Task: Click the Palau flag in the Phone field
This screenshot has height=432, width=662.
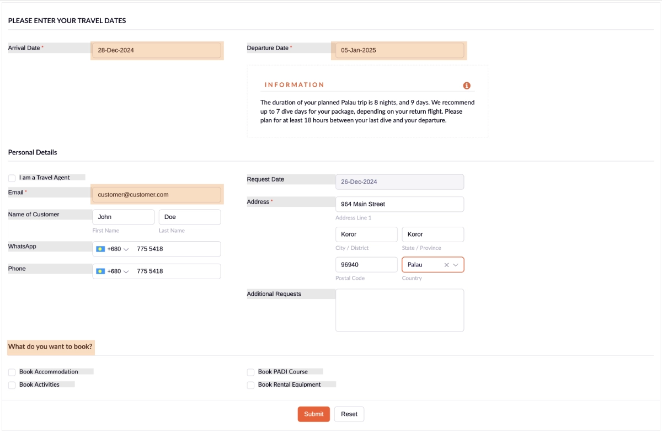Action: coord(100,271)
